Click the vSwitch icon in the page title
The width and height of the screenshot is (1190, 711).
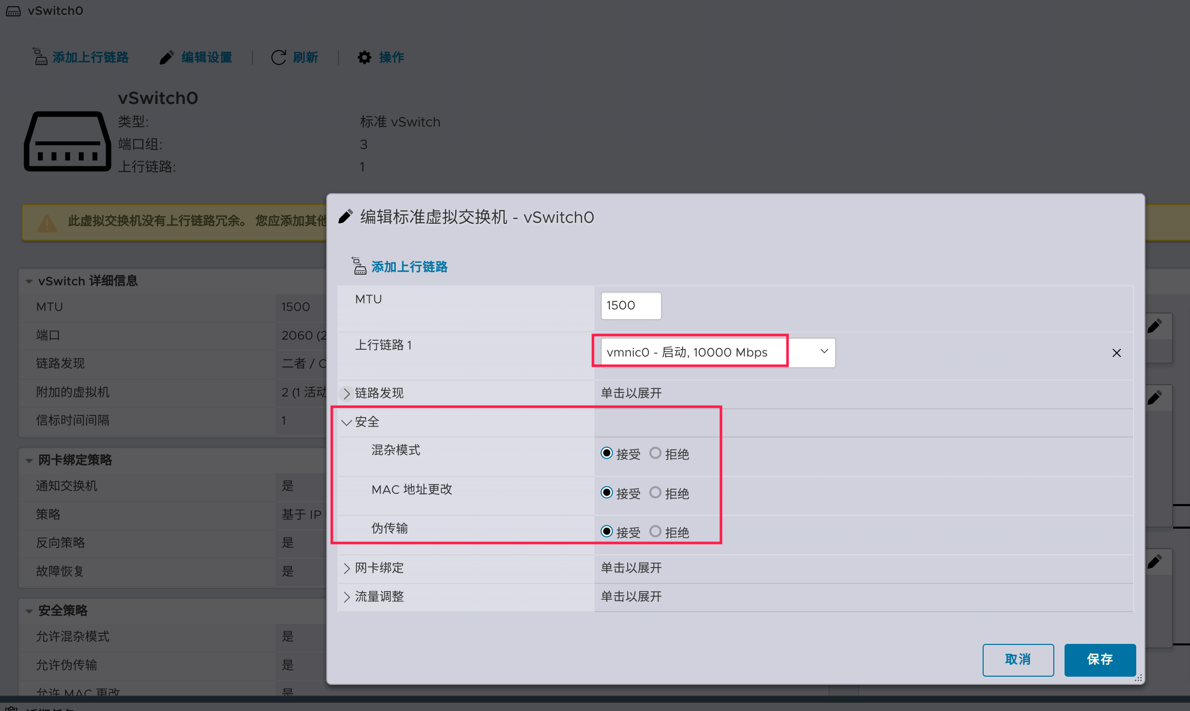(x=13, y=11)
